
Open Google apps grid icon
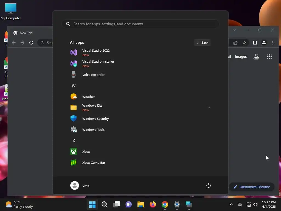(x=269, y=57)
